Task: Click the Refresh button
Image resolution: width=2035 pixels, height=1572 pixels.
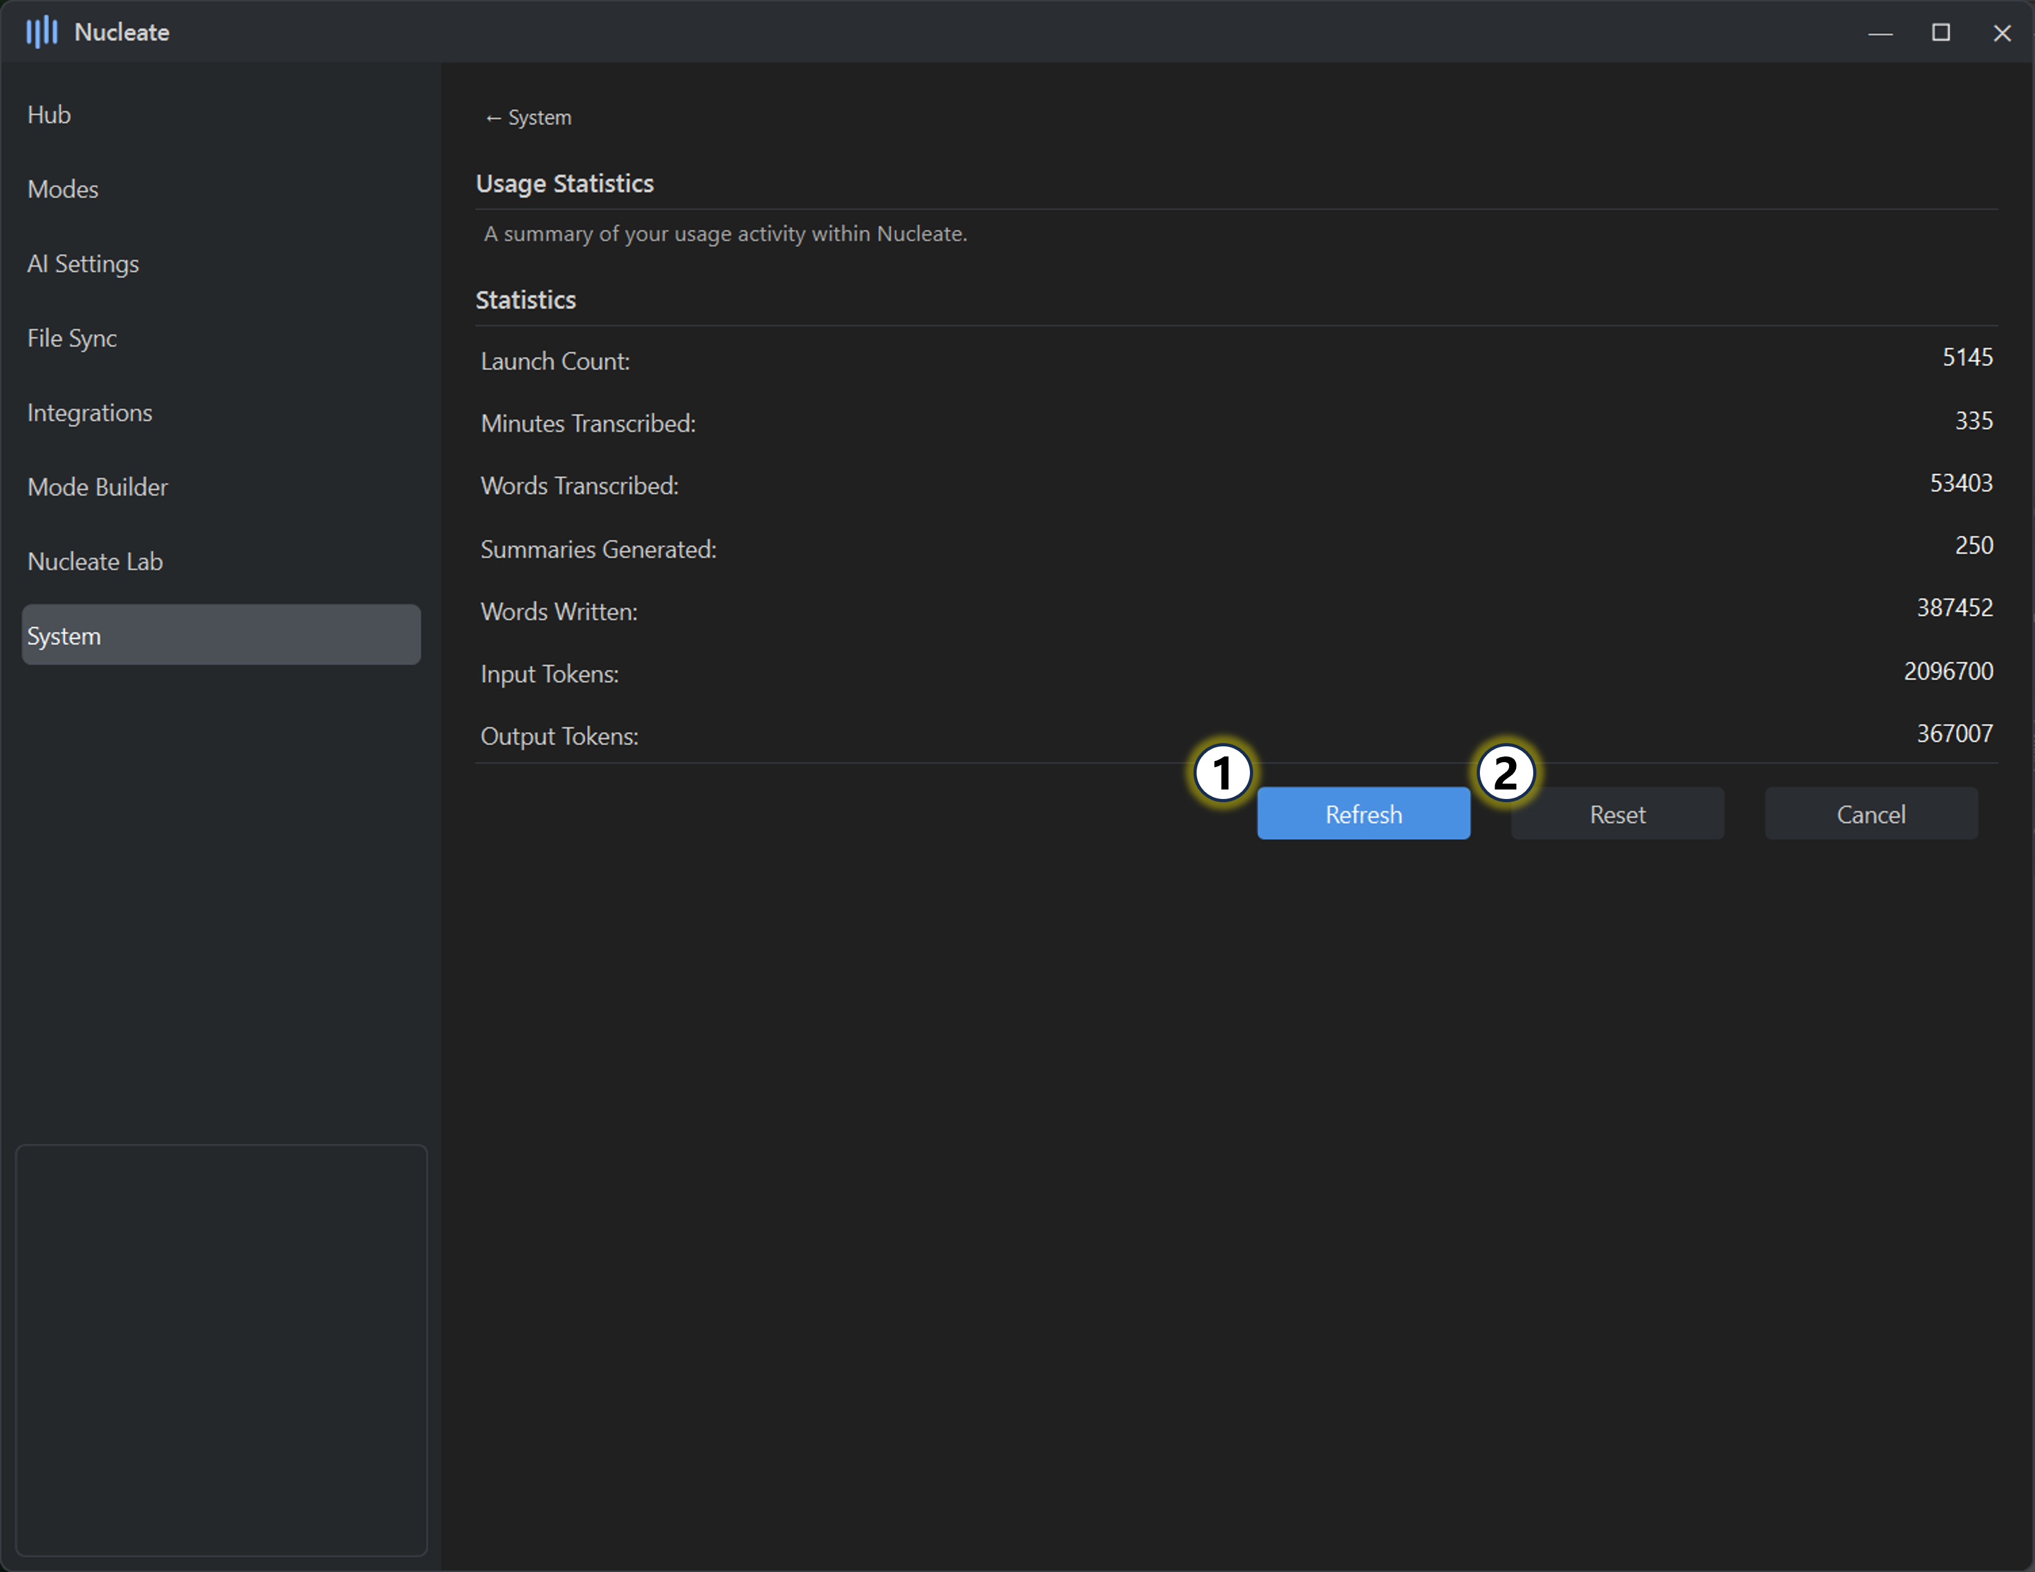Action: 1362,814
